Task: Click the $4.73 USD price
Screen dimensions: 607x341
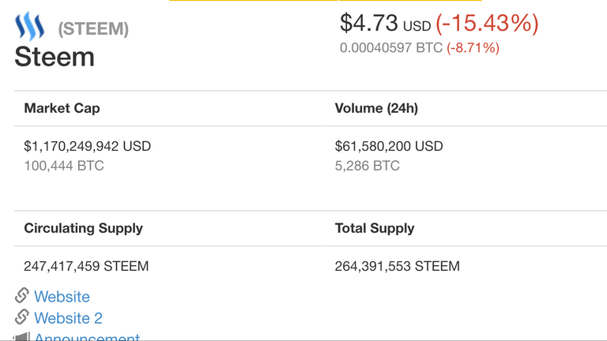Action: [385, 23]
